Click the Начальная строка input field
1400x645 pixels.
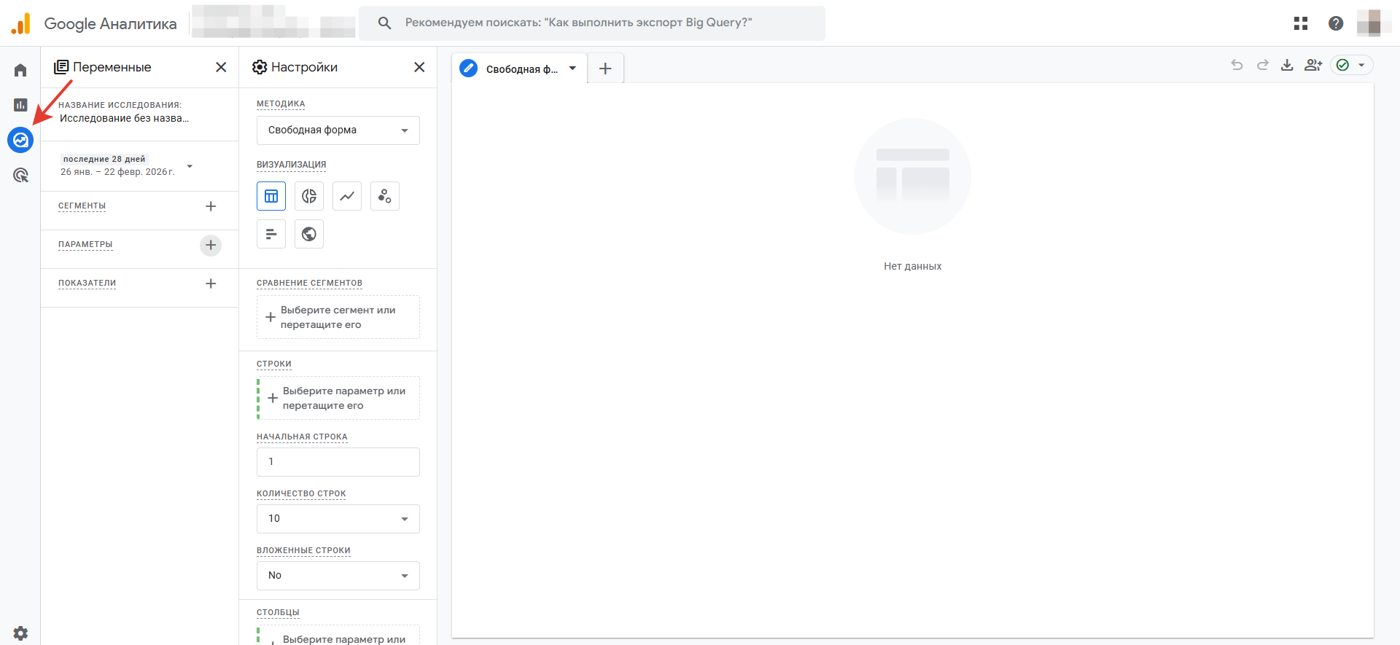(x=338, y=462)
